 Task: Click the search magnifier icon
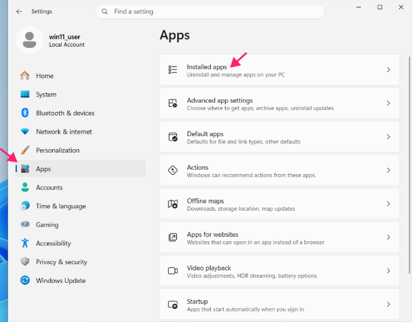105,12
